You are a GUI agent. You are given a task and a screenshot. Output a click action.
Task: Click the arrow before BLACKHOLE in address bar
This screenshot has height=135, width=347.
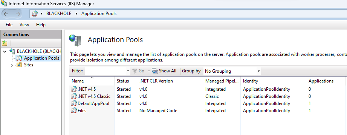[41, 13]
